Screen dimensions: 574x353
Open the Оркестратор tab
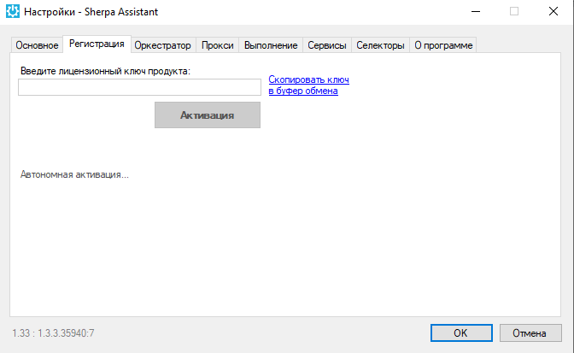[162, 45]
